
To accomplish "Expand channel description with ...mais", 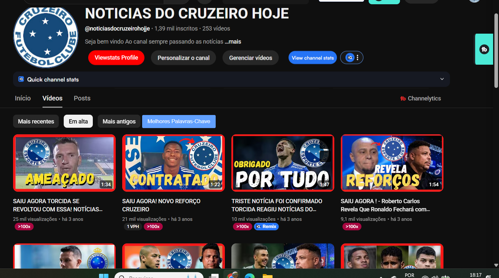I will click(x=233, y=41).
